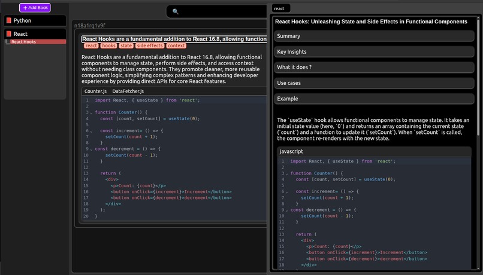Expand the Key Insights section
483x275 pixels.
[374, 51]
